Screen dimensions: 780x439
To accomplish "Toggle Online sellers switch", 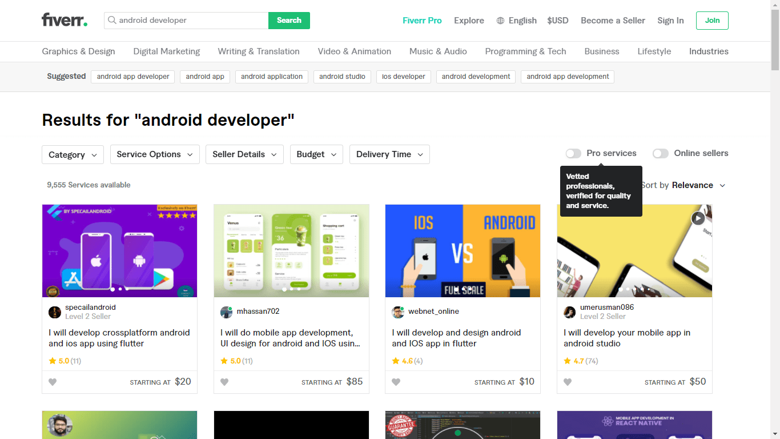I will point(661,153).
